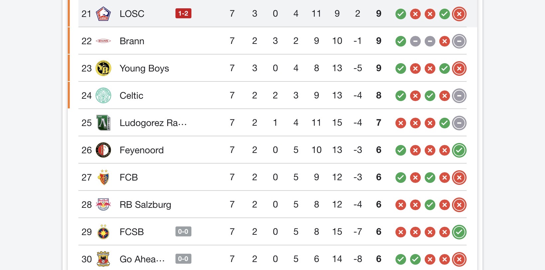Click the Brann club logo
545x270 pixels.
(x=103, y=41)
